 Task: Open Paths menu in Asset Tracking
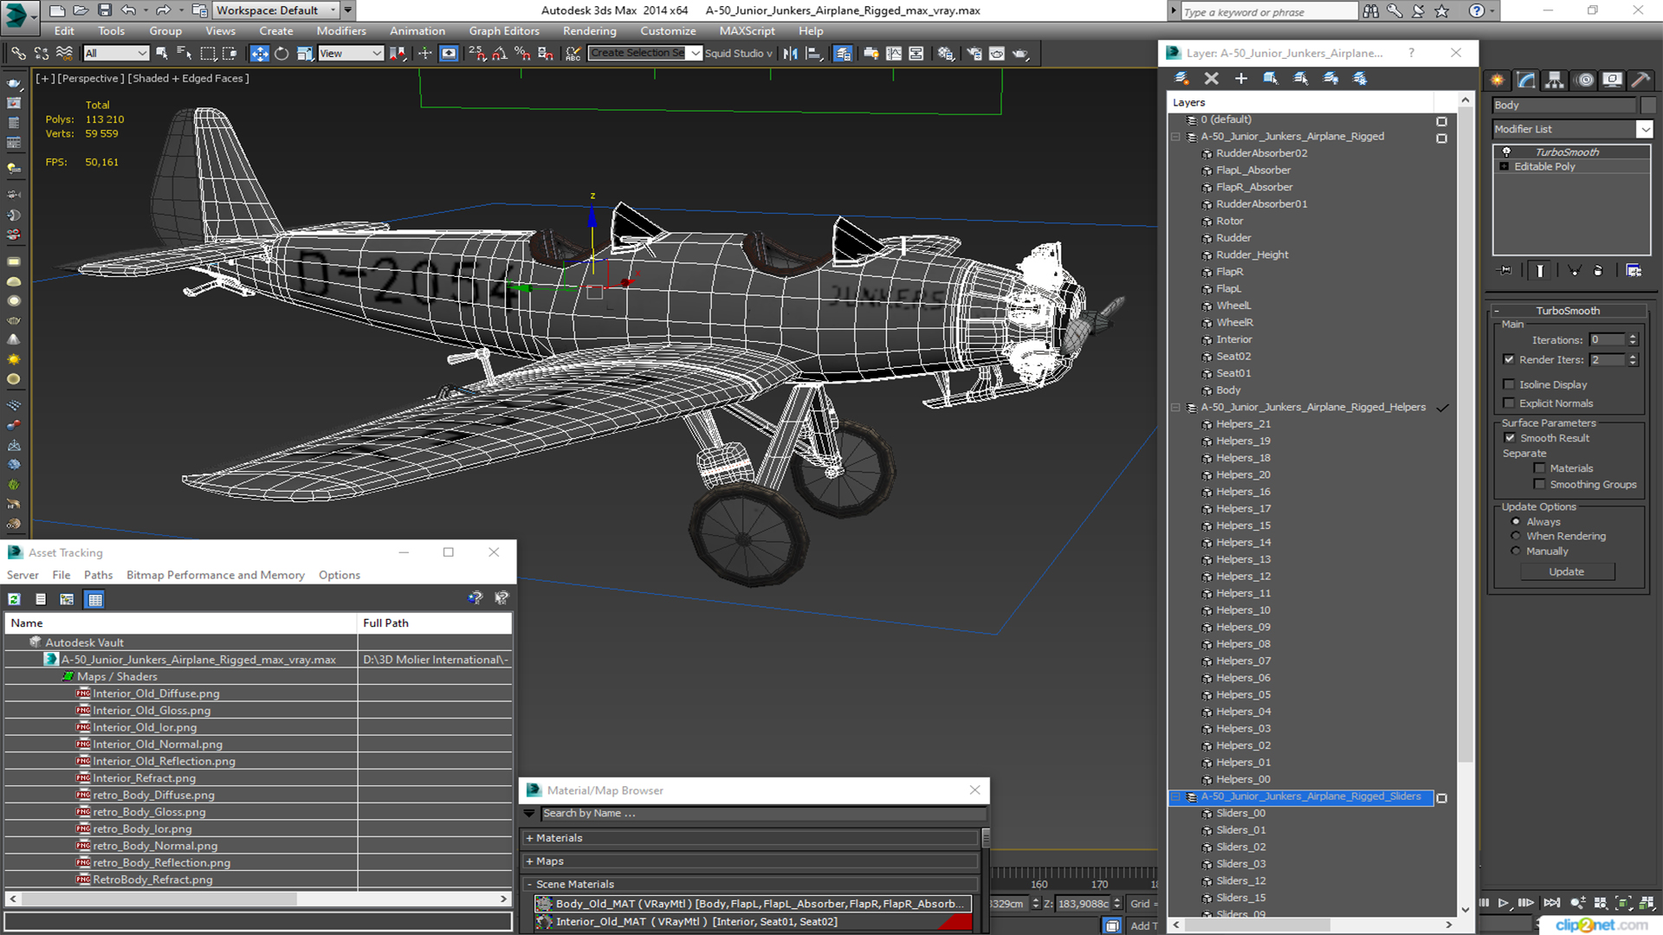pyautogui.click(x=98, y=575)
